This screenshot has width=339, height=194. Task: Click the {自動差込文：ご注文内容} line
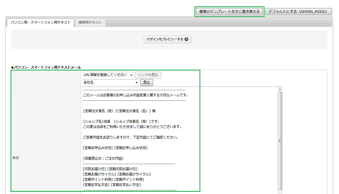pos(103,158)
